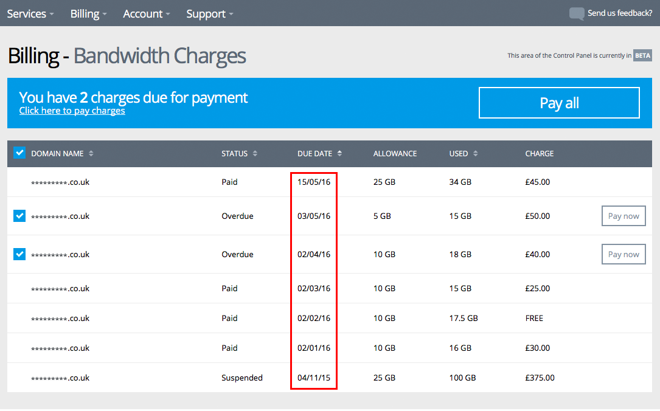Sort by Domain Name using its arrows
This screenshot has width=660, height=411.
91,154
